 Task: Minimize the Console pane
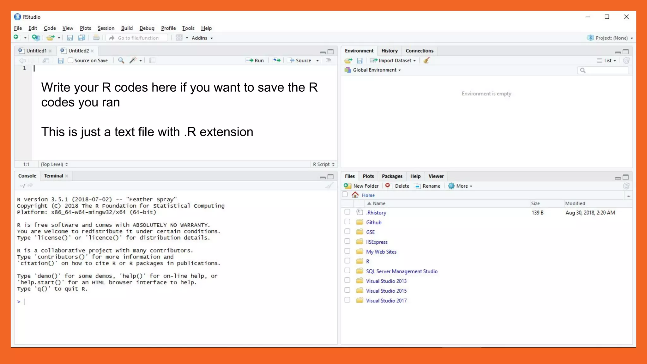click(x=323, y=177)
